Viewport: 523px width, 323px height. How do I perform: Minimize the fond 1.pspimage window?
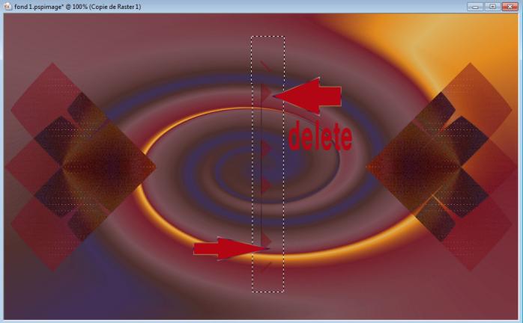point(475,7)
